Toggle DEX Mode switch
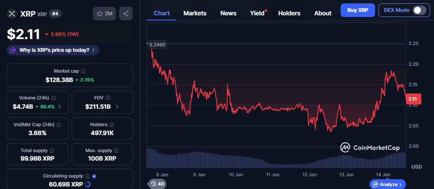434x189 pixels. coord(419,10)
